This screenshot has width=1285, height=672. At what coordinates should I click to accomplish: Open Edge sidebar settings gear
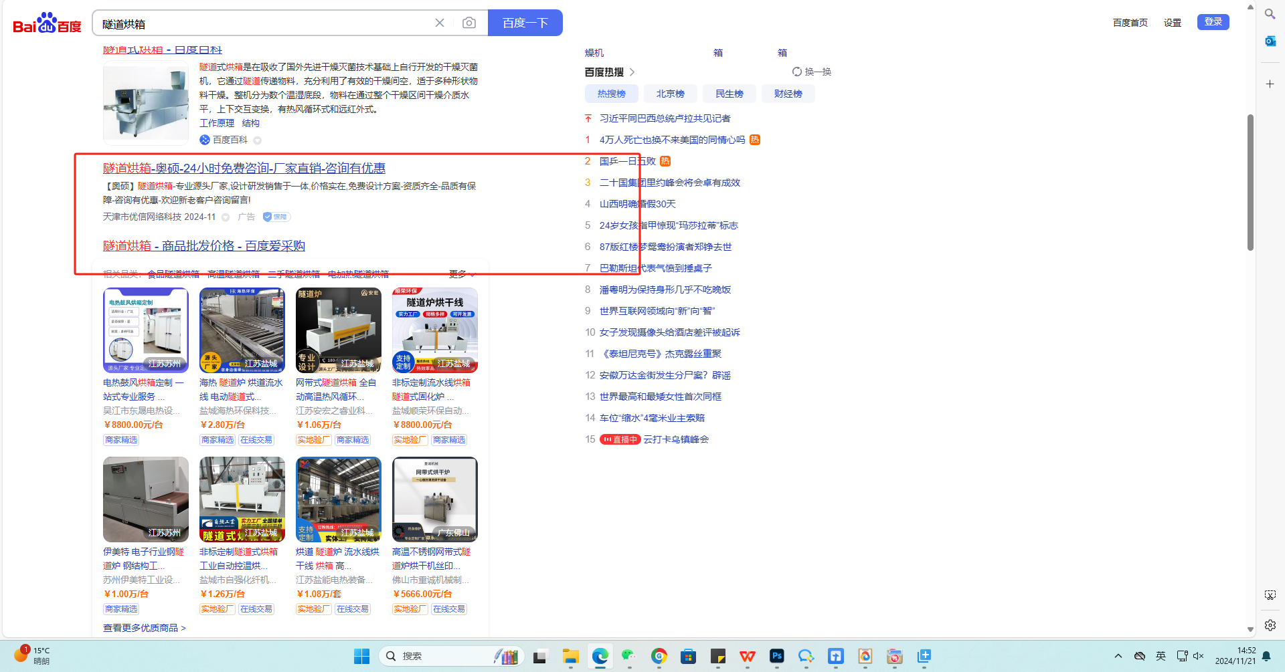(1270, 625)
